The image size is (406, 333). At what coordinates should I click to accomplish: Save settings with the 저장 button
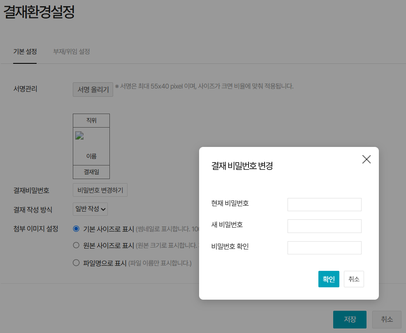click(349, 319)
